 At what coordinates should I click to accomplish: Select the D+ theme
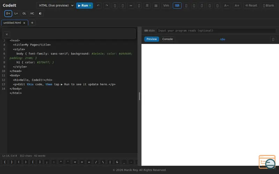(8, 14)
